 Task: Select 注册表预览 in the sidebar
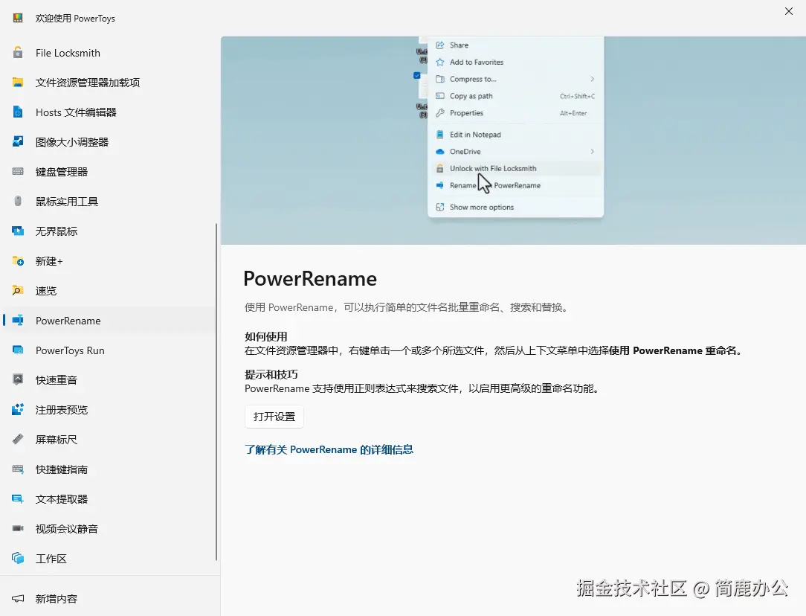coord(110,410)
